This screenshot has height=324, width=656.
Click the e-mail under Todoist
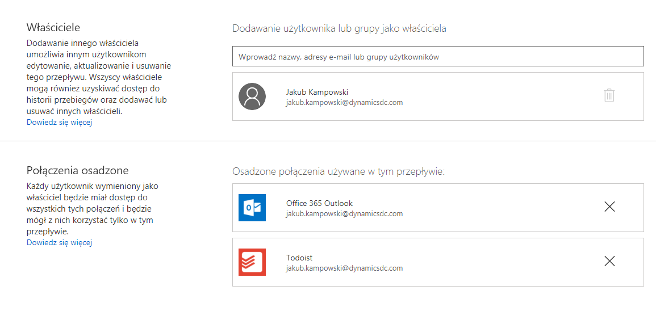pyautogui.click(x=344, y=268)
